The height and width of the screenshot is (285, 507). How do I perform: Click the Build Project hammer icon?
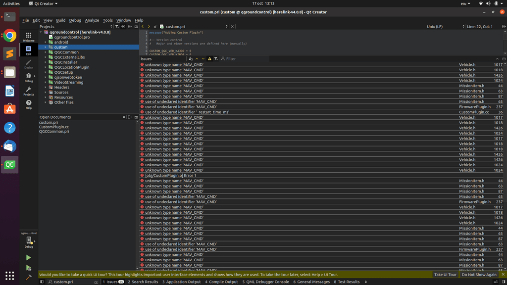[x=28, y=278]
